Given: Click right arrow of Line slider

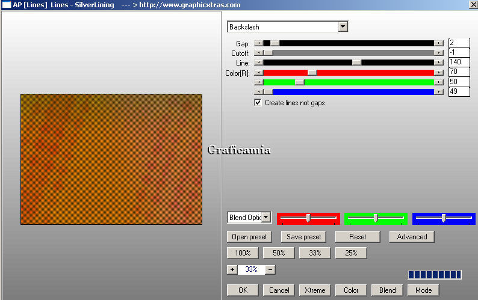Looking at the screenshot, I should [x=439, y=63].
